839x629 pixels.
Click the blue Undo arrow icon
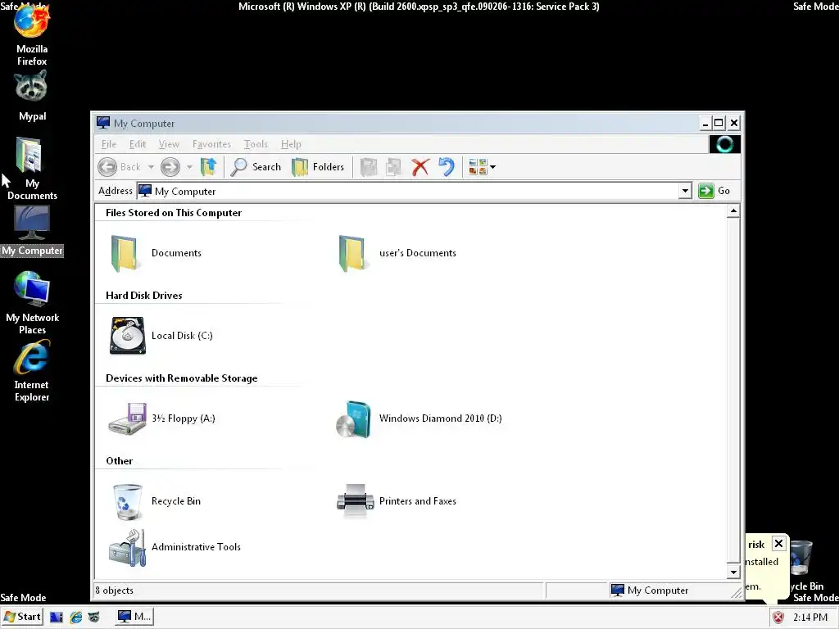[x=447, y=167]
